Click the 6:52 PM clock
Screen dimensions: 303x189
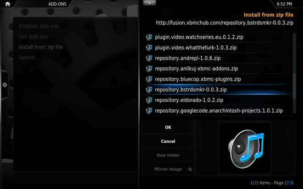(284, 4)
